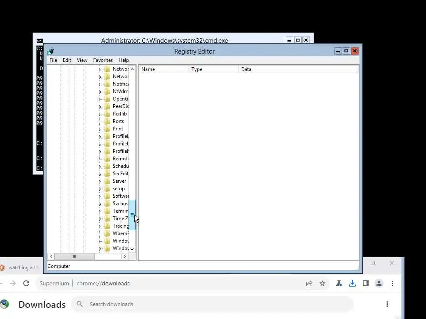Sort by the Type column header
426x319 pixels.
[x=214, y=69]
